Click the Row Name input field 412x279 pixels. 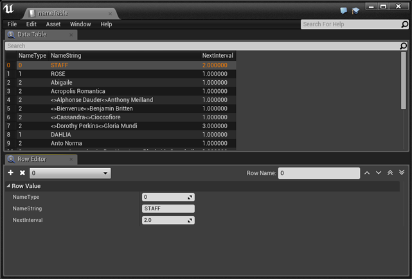coord(319,173)
